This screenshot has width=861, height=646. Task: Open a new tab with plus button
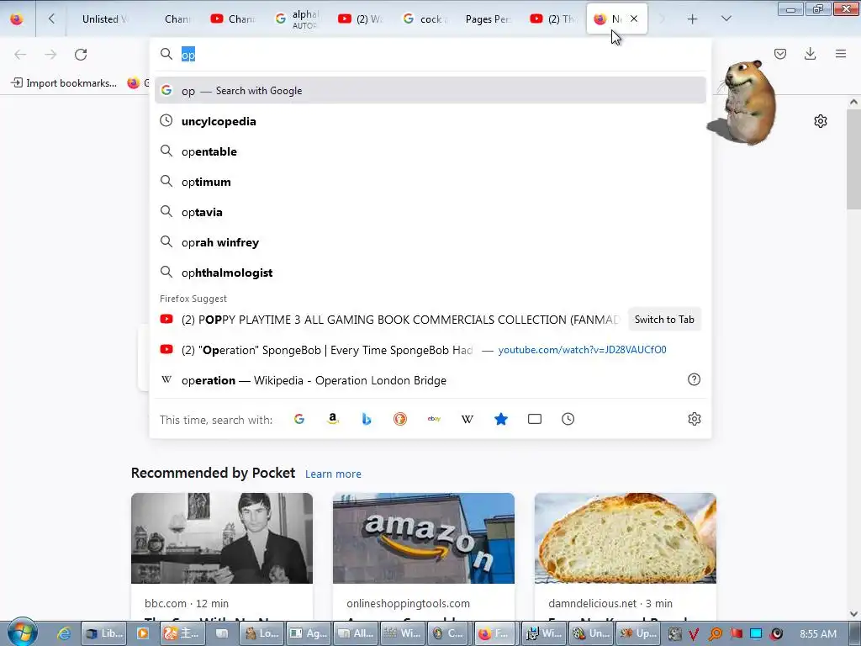(693, 19)
